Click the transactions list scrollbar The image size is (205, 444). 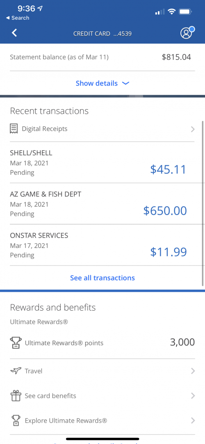[x=203, y=203]
